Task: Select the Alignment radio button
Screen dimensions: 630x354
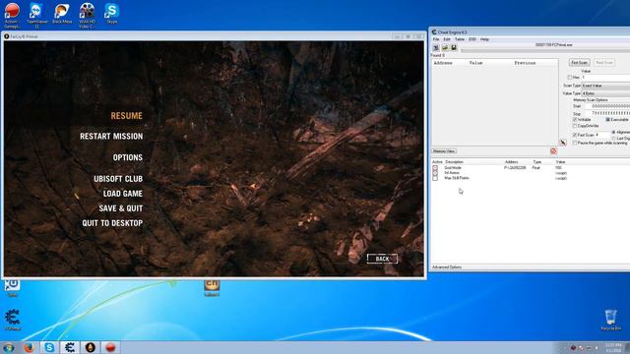Action: pyautogui.click(x=613, y=132)
